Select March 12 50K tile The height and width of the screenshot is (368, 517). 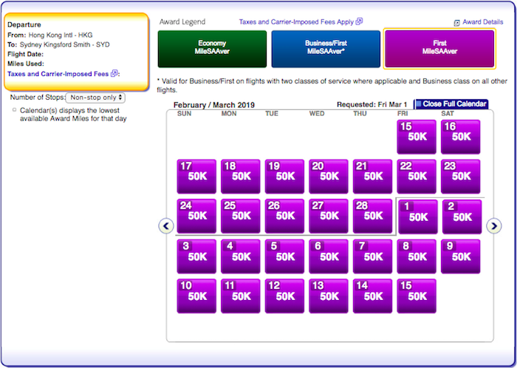[284, 296]
